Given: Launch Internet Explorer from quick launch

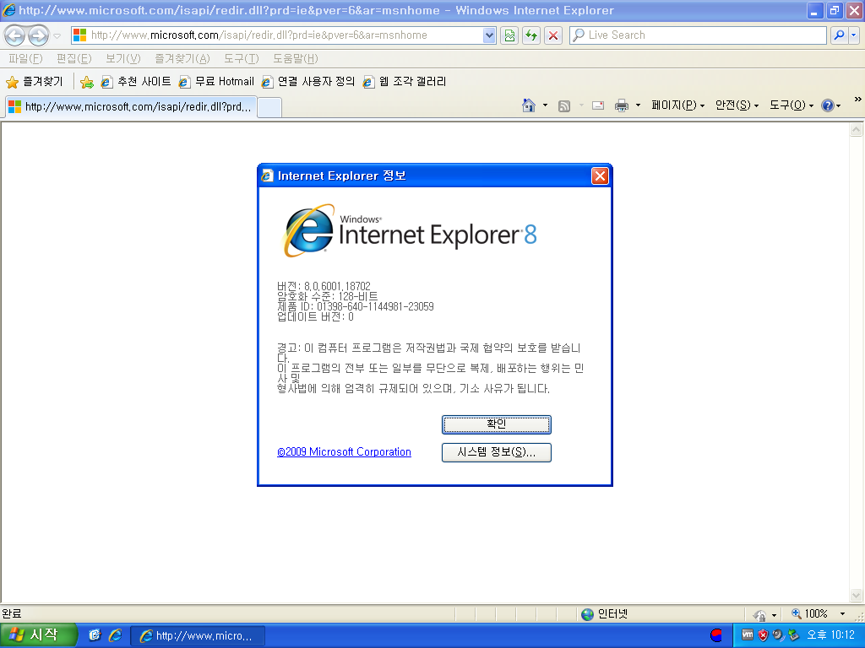Looking at the screenshot, I should coord(115,635).
